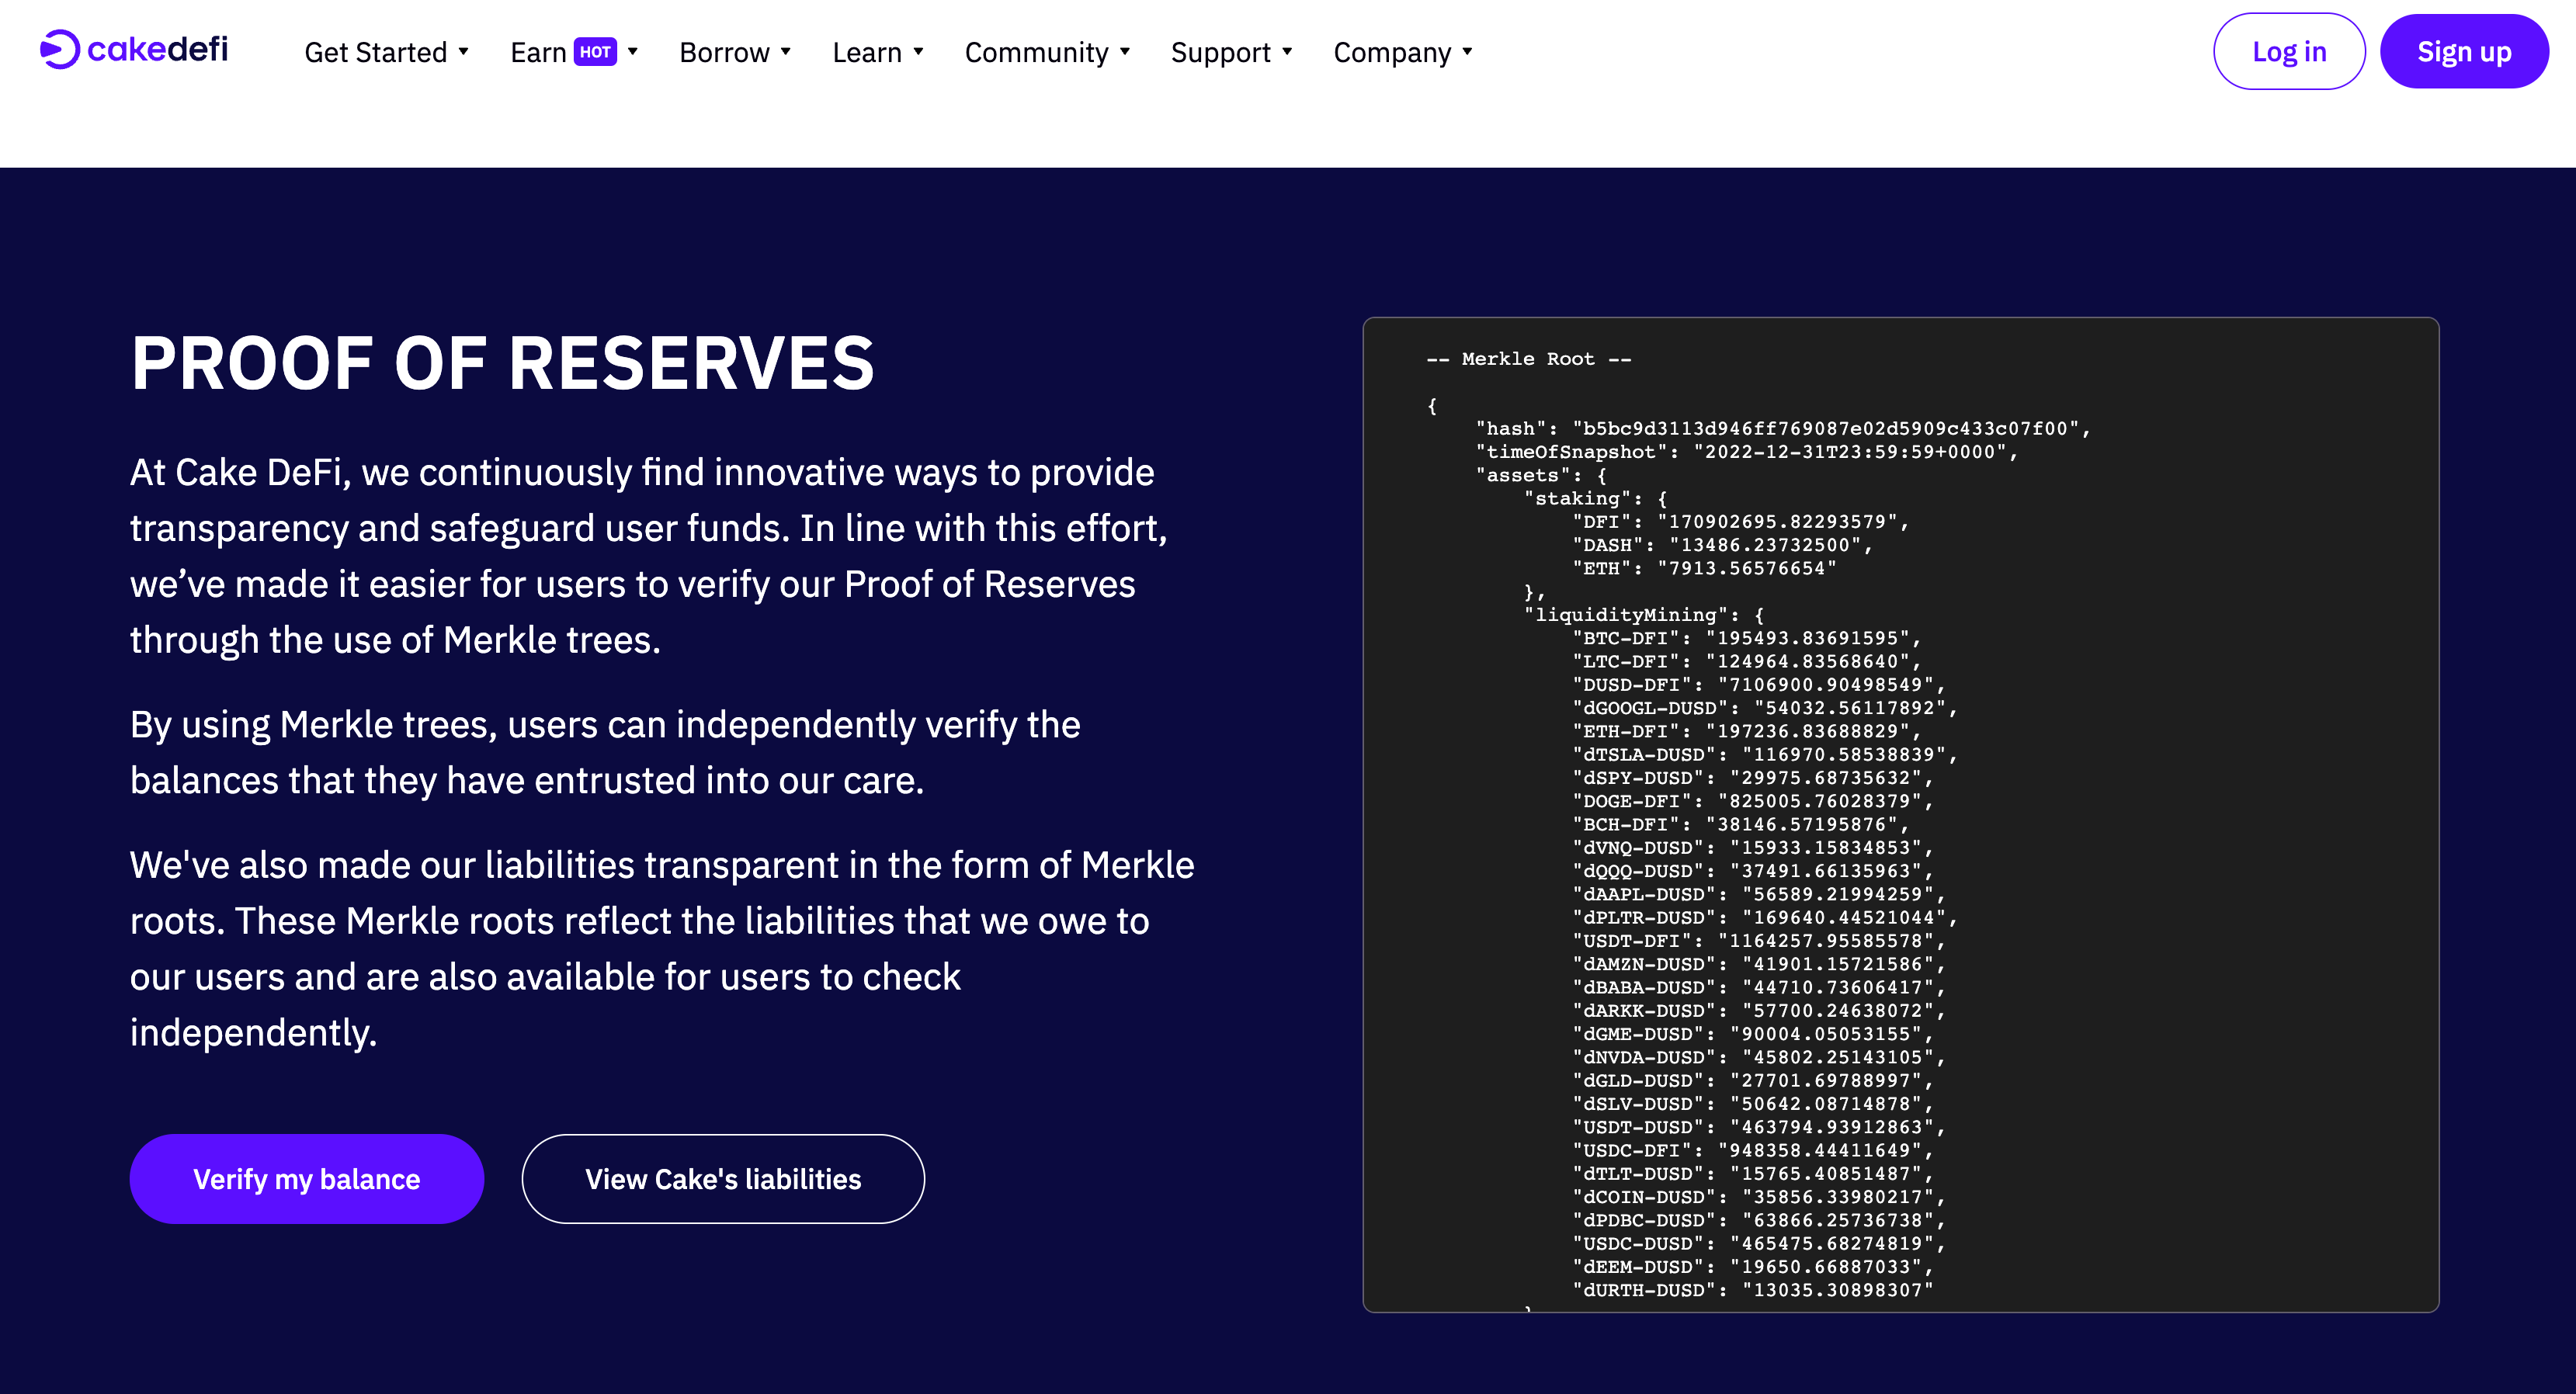2576x1394 pixels.
Task: Click the DOGE-DFI value line
Action: tap(1753, 801)
